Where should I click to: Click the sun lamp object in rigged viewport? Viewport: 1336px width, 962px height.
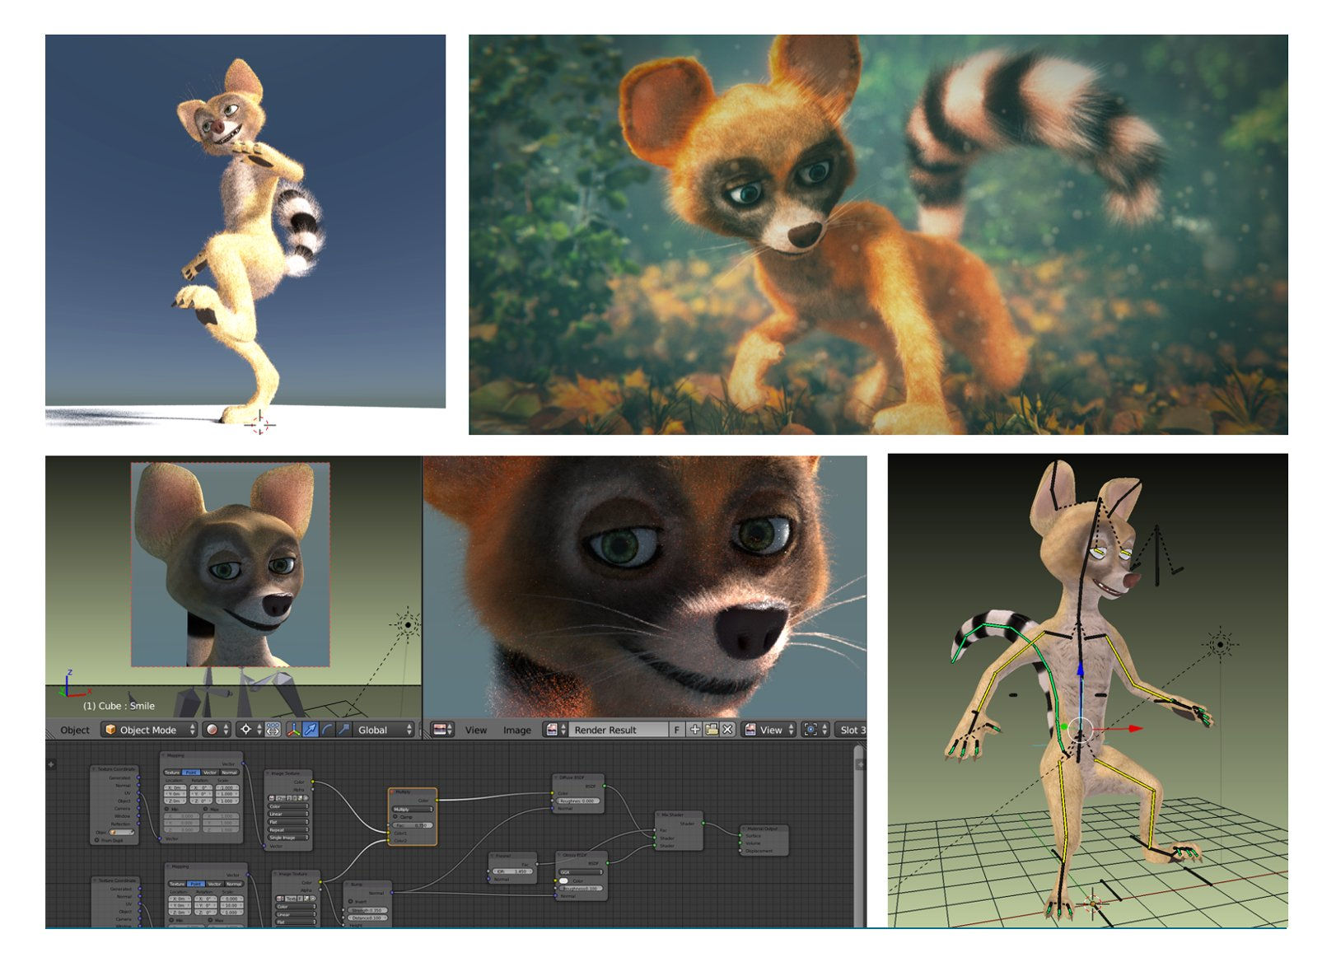[x=1221, y=644]
